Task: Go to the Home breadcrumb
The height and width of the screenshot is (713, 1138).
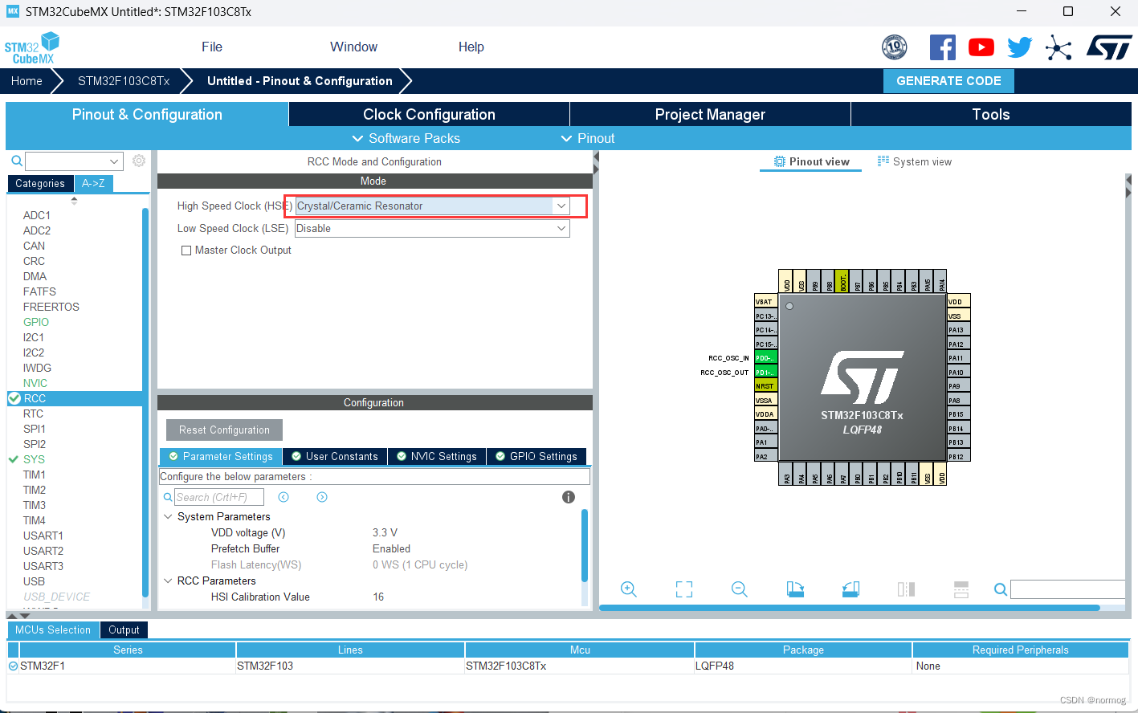Action: coord(27,81)
